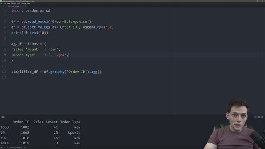Click 'True' on line 4

click(x=108, y=27)
